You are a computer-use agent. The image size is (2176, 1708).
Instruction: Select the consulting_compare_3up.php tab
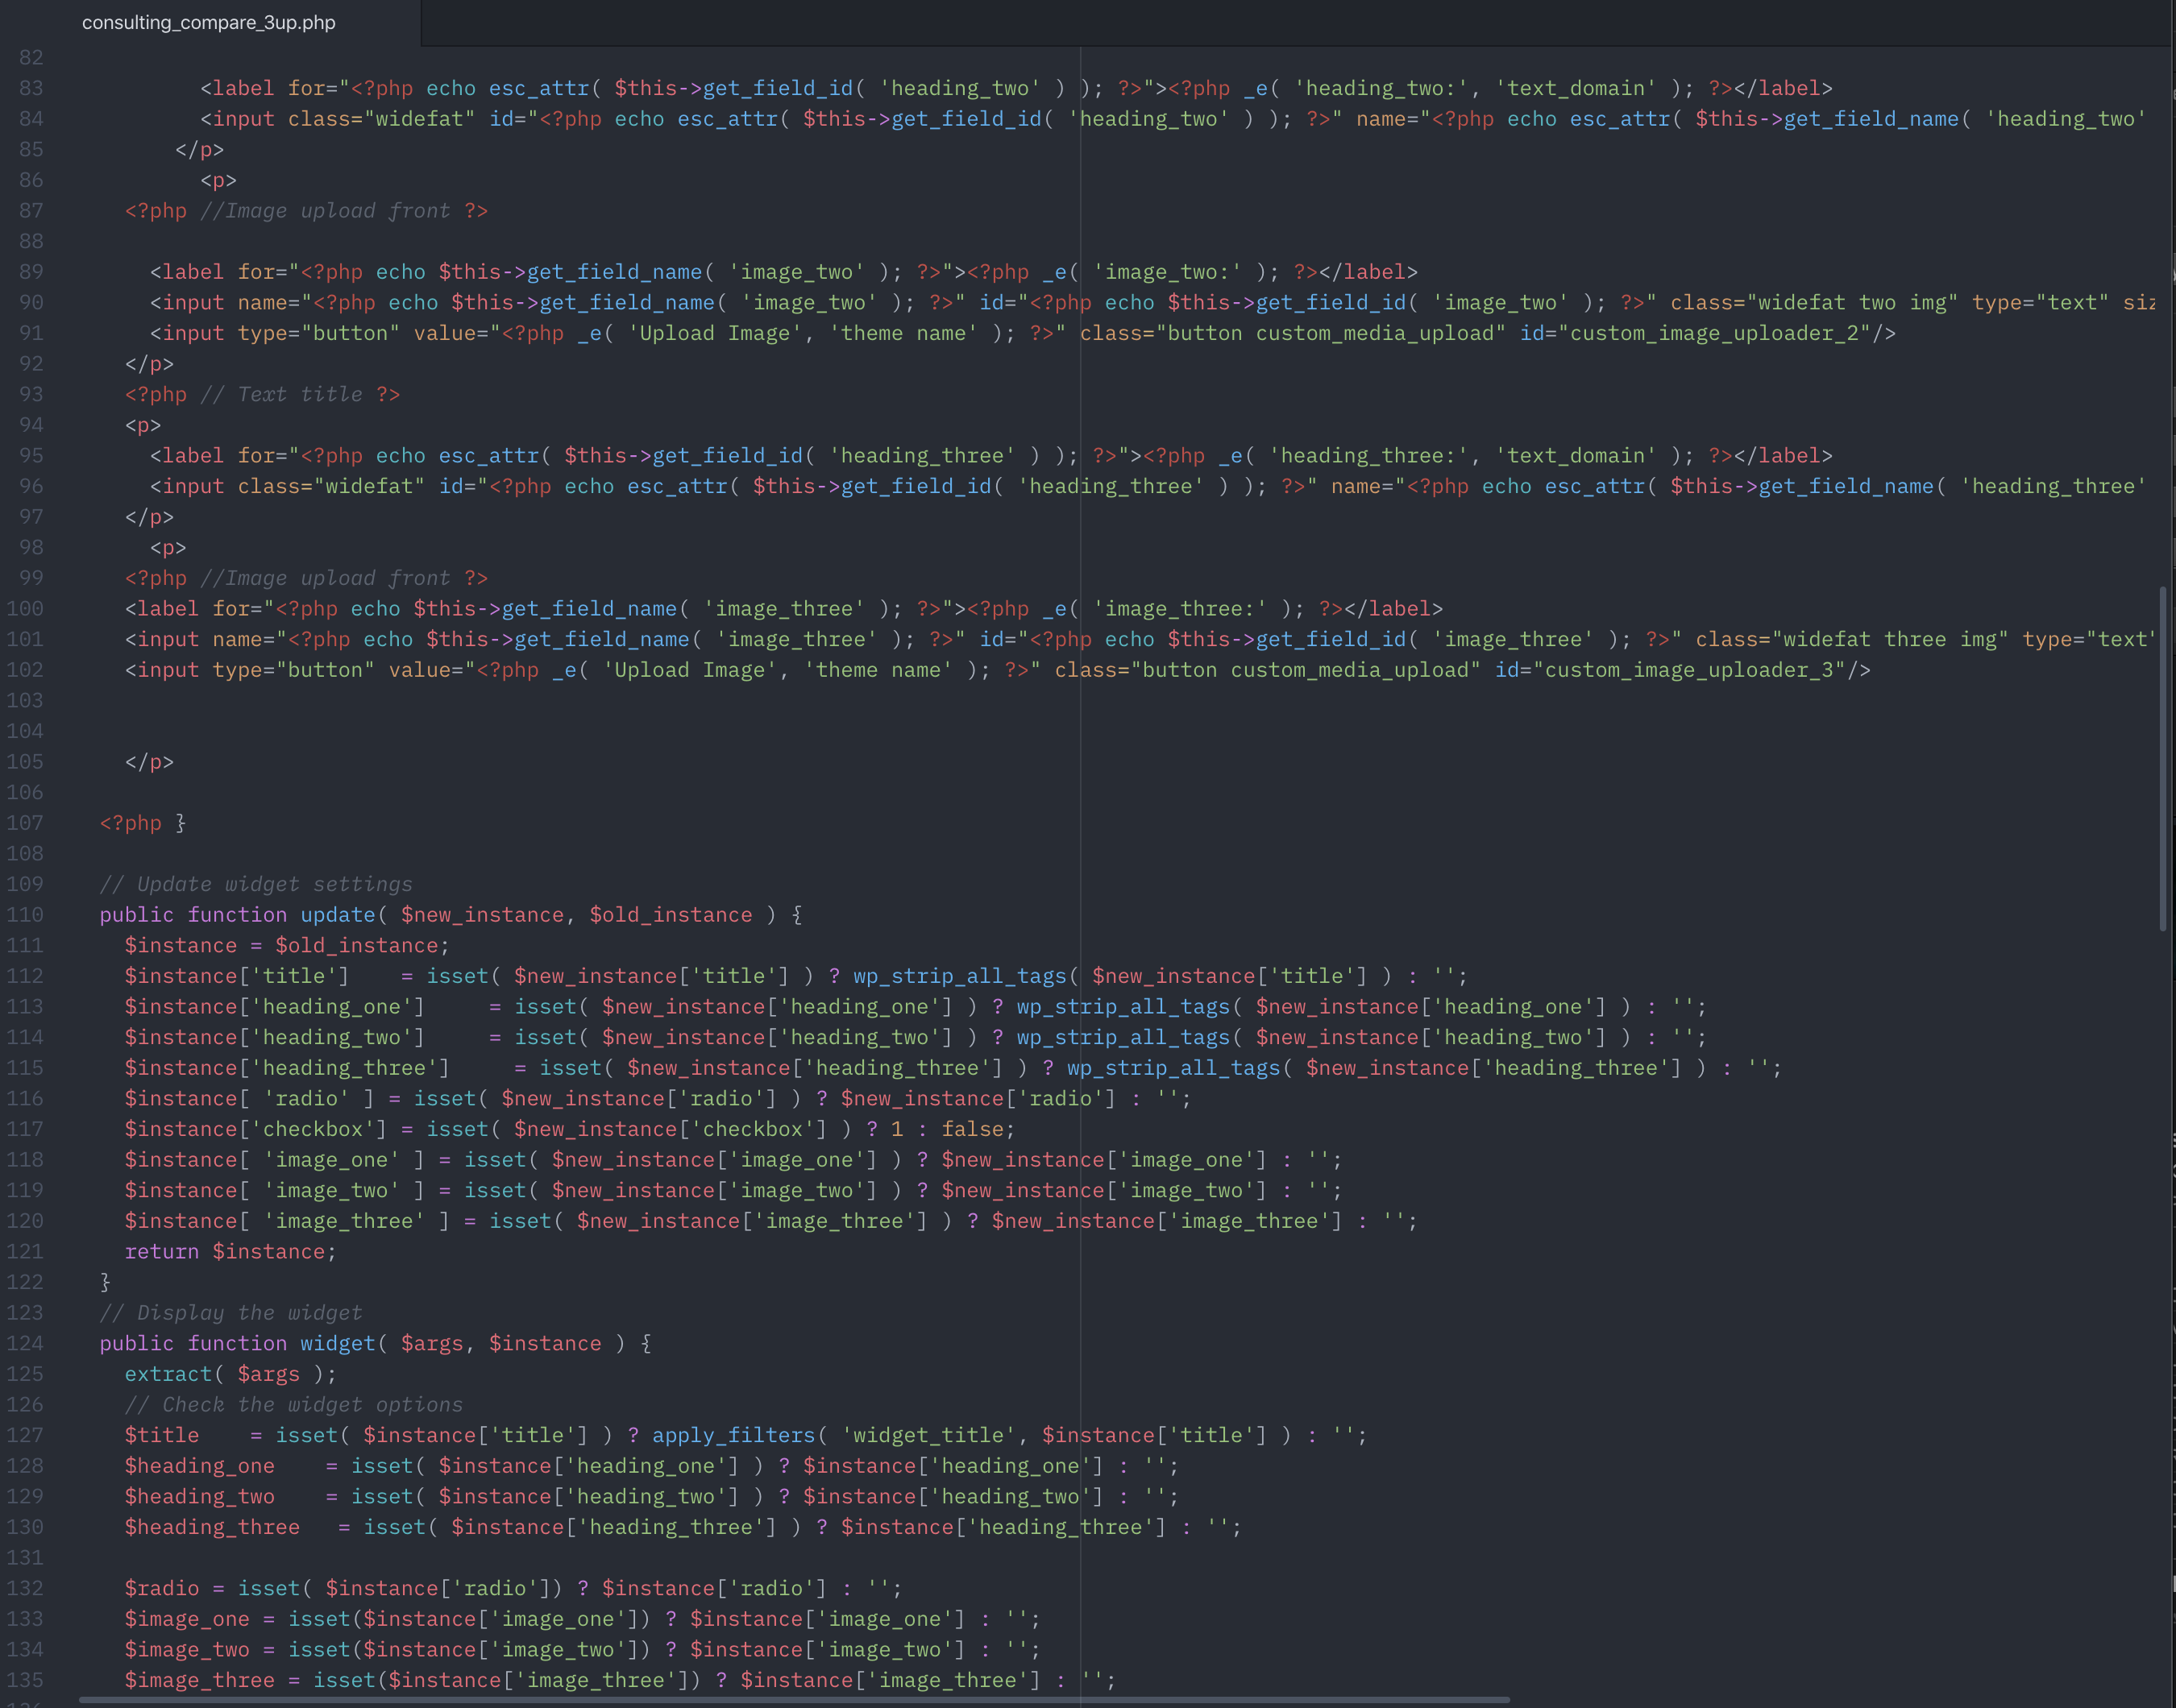click(x=208, y=22)
